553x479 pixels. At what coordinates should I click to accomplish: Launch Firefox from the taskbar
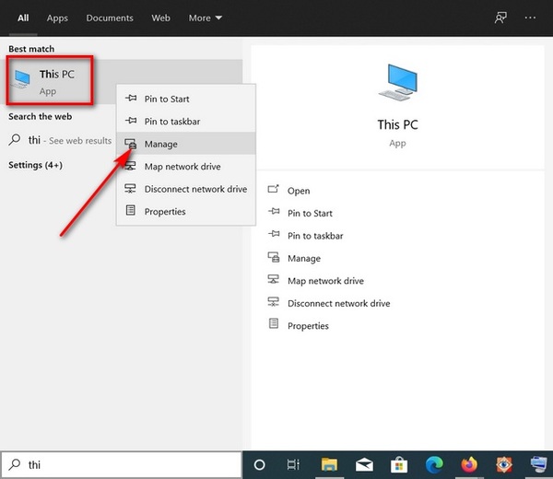click(x=469, y=464)
